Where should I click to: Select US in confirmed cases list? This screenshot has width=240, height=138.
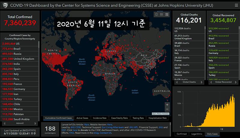[x=19, y=44]
